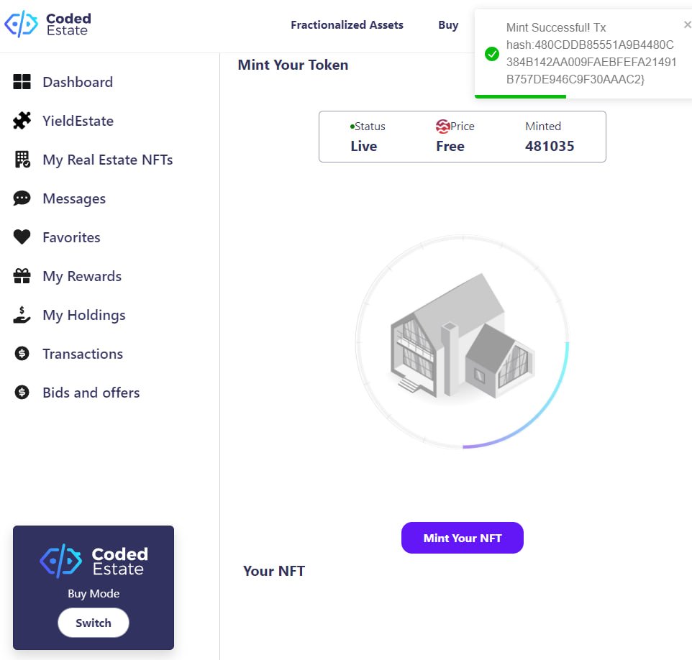Click the My Rewards gift icon
The image size is (692, 660).
point(22,276)
